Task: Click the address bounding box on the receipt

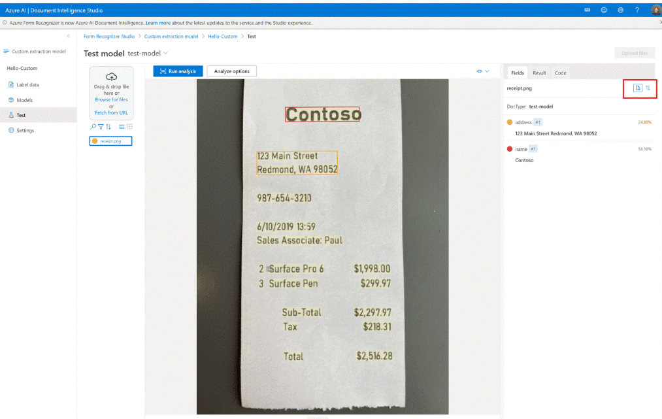Action: point(297,163)
